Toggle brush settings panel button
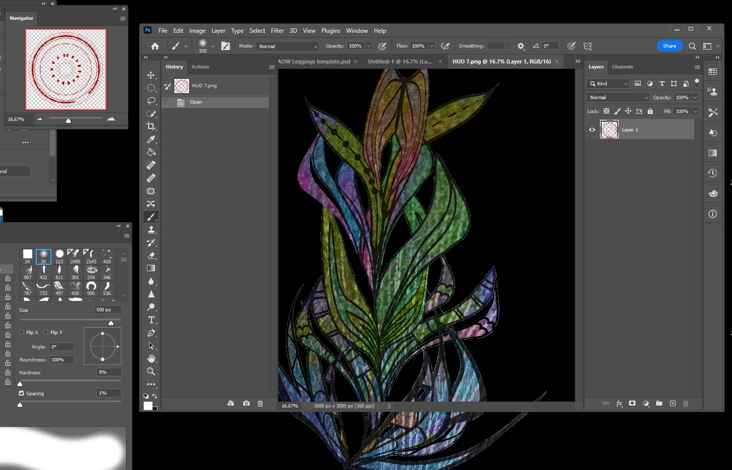Viewport: 732px width, 470px height. pos(225,46)
